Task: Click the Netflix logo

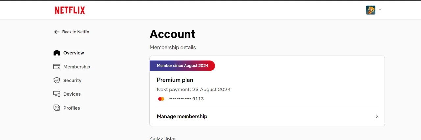Action: (70, 10)
